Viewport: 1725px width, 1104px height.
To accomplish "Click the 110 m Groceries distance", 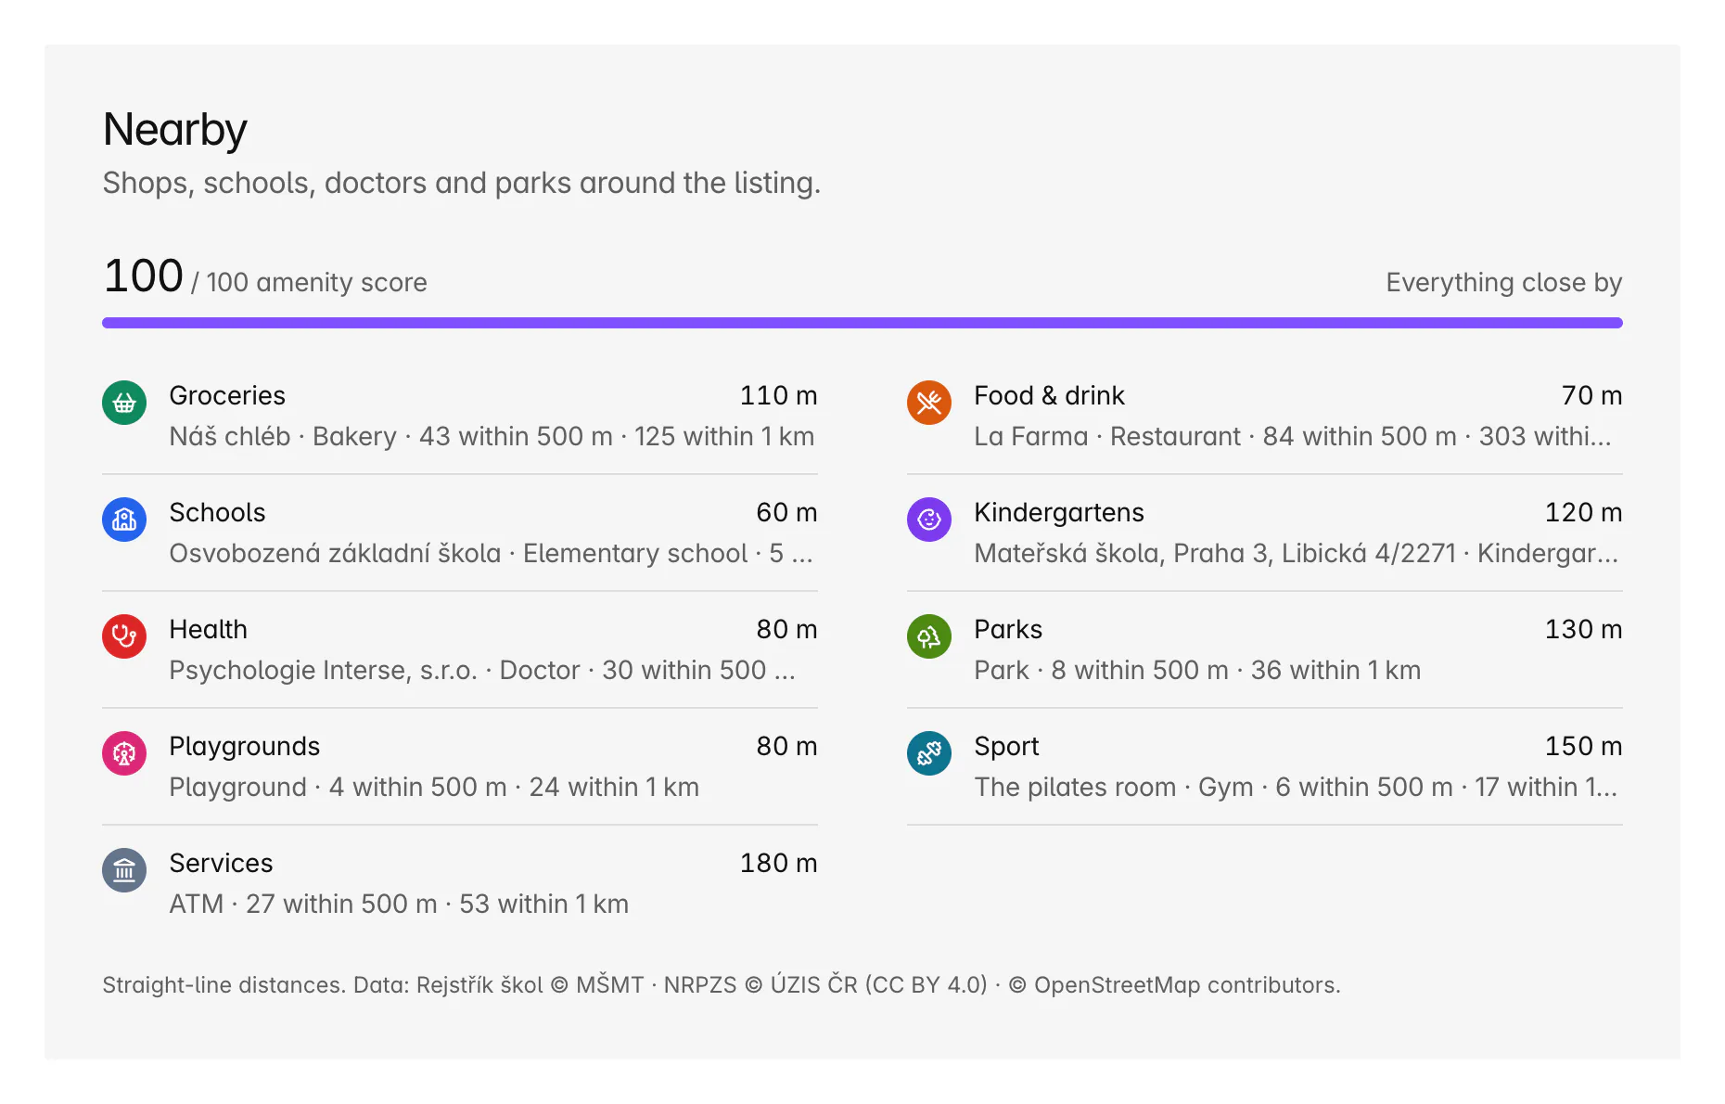I will (x=778, y=396).
